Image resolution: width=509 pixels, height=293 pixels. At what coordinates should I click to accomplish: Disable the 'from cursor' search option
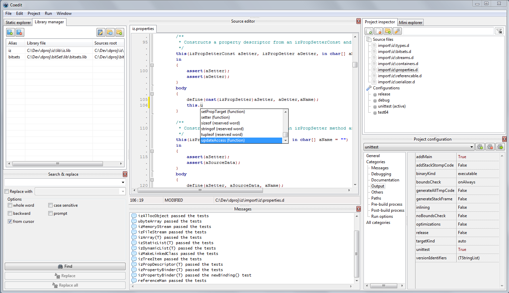[10, 221]
